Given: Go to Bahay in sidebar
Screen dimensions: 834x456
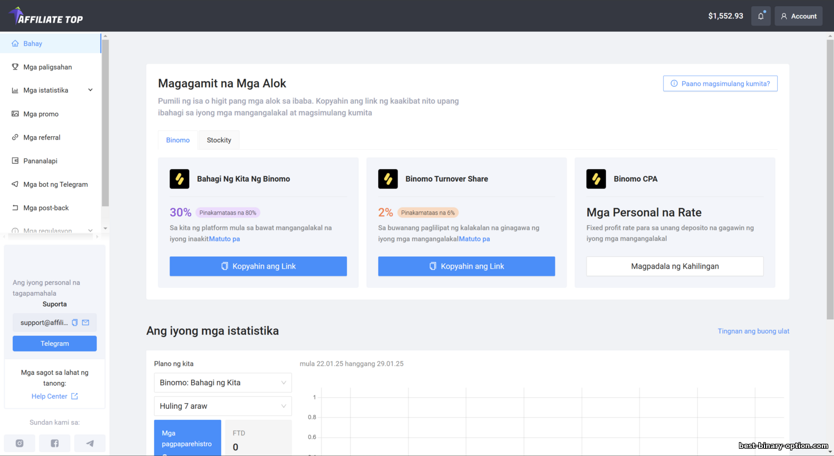Looking at the screenshot, I should [x=50, y=43].
